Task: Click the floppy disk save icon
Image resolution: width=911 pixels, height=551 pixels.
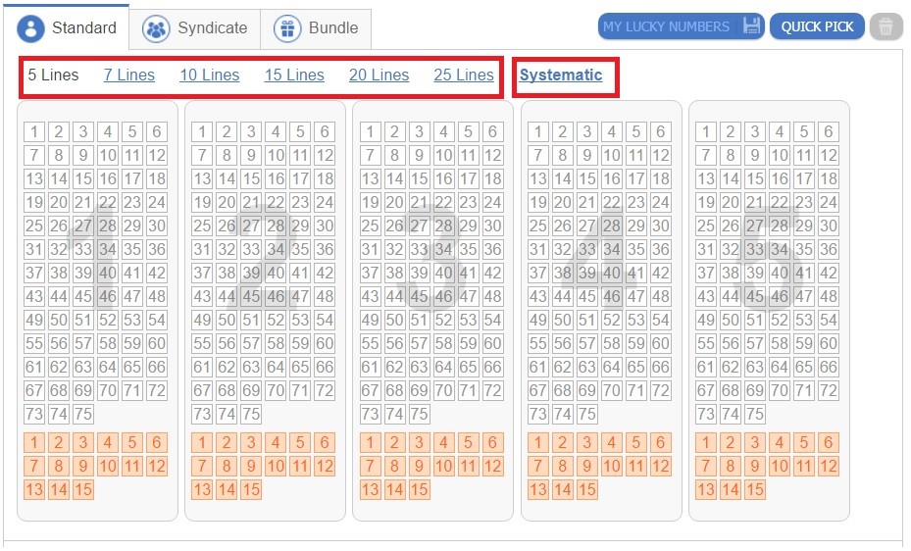Action: coord(750,26)
